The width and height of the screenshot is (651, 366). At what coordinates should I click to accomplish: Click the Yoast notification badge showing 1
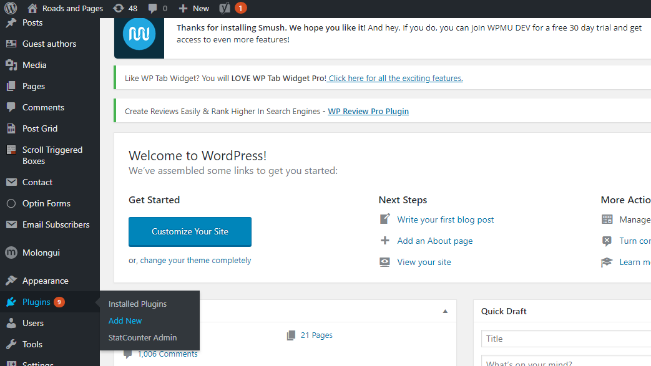click(240, 8)
